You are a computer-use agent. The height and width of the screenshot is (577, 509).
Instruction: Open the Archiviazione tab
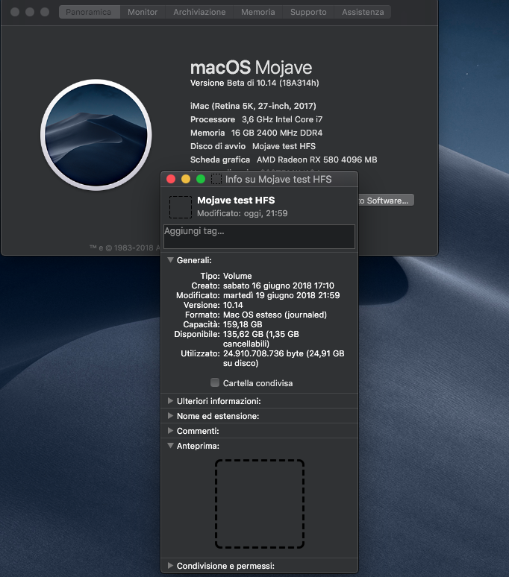(199, 12)
